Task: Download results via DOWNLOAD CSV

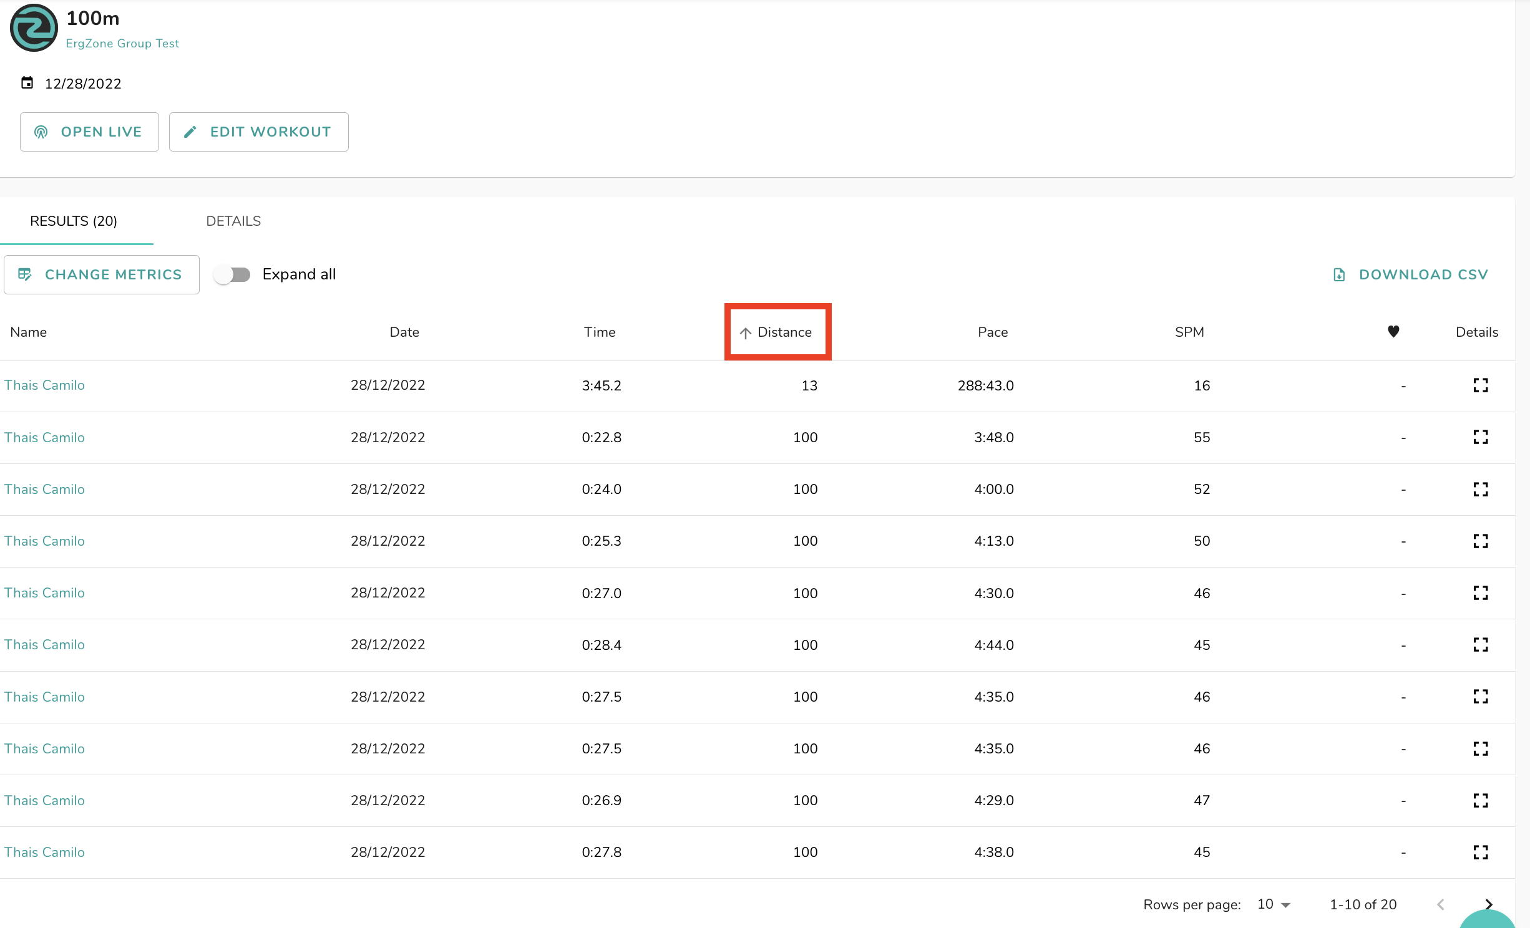Action: click(x=1410, y=274)
